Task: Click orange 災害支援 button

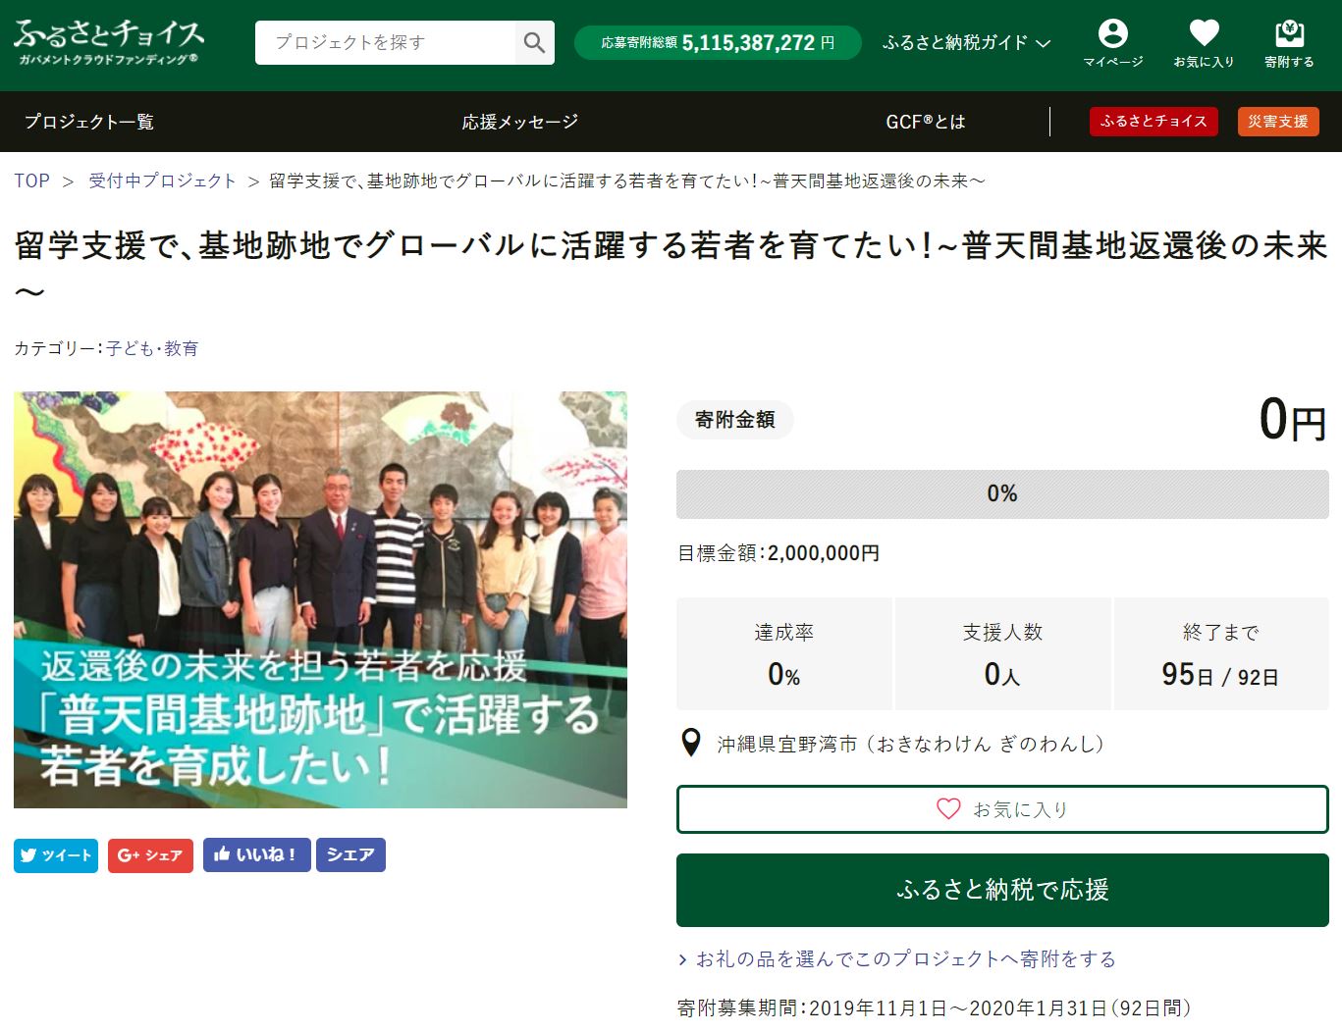Action: 1278,122
